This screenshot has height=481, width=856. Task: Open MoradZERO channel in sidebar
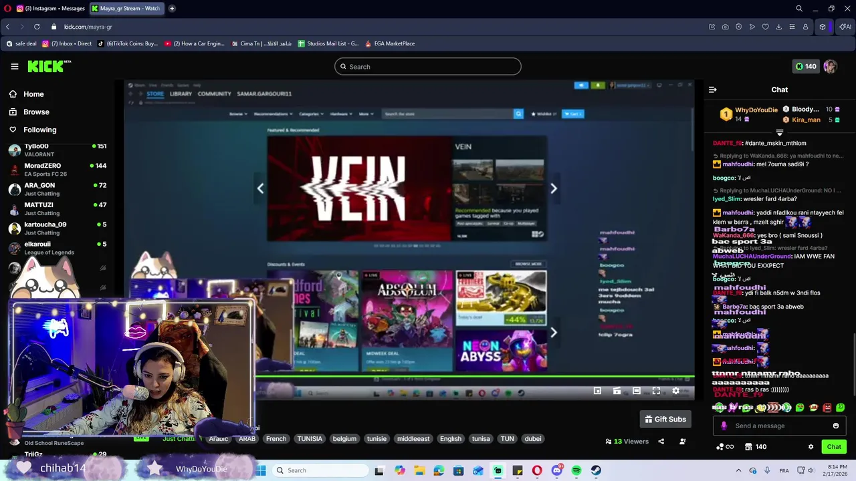tap(58, 170)
